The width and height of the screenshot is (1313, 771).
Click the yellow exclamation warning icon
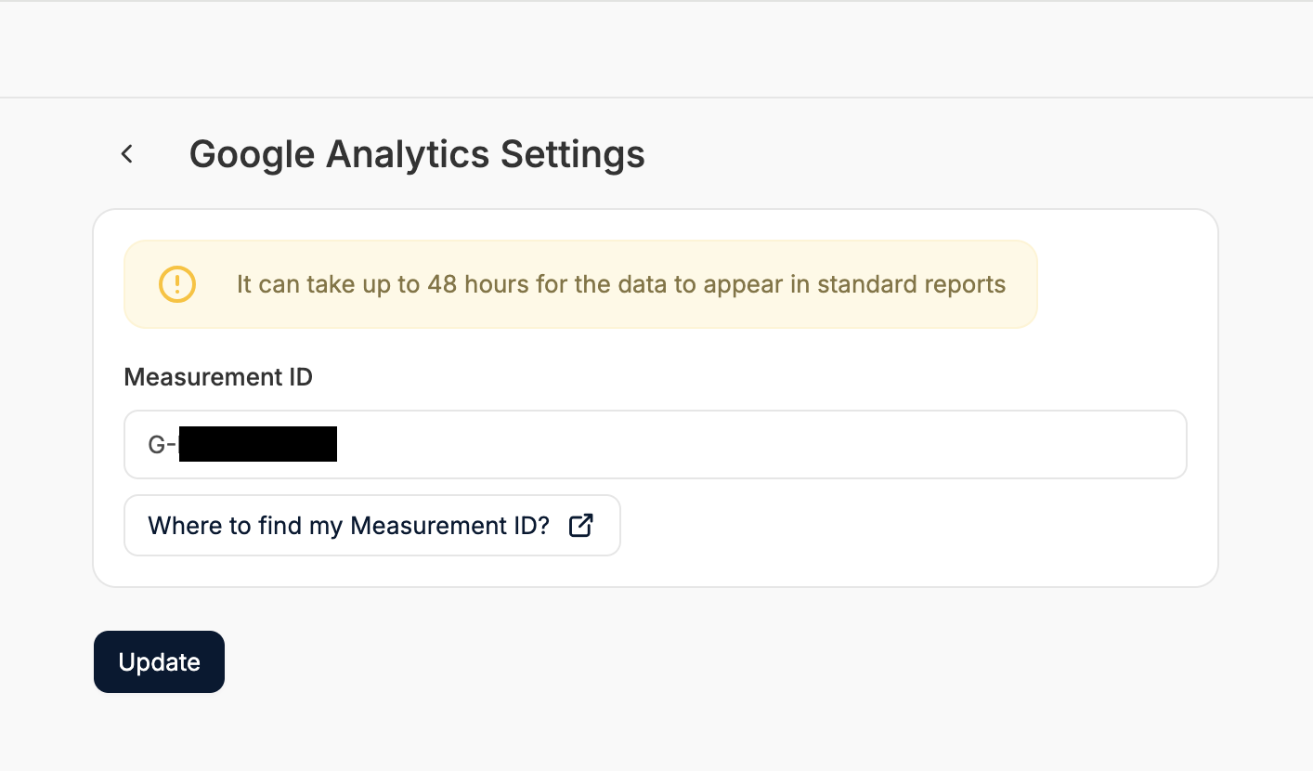coord(177,284)
